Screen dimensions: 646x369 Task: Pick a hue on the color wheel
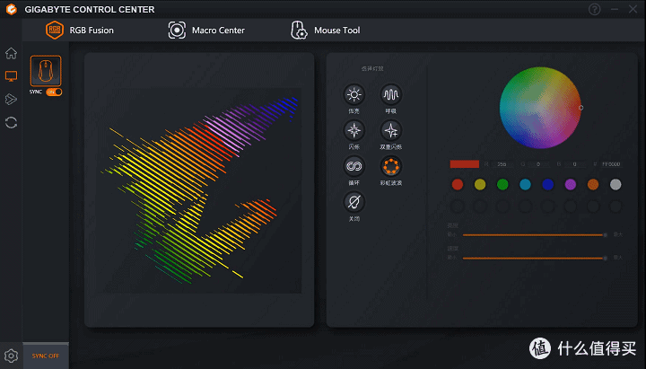(540, 108)
